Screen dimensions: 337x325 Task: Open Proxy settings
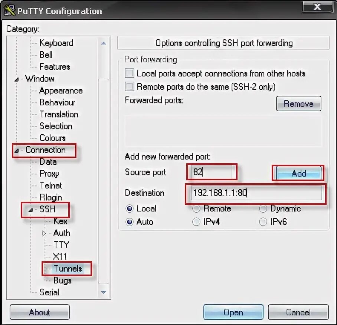49,174
